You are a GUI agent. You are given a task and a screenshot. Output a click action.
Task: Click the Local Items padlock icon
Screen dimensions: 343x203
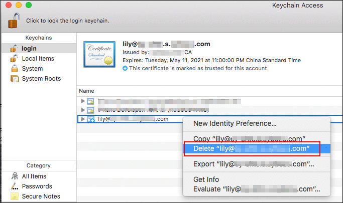[x=14, y=58]
